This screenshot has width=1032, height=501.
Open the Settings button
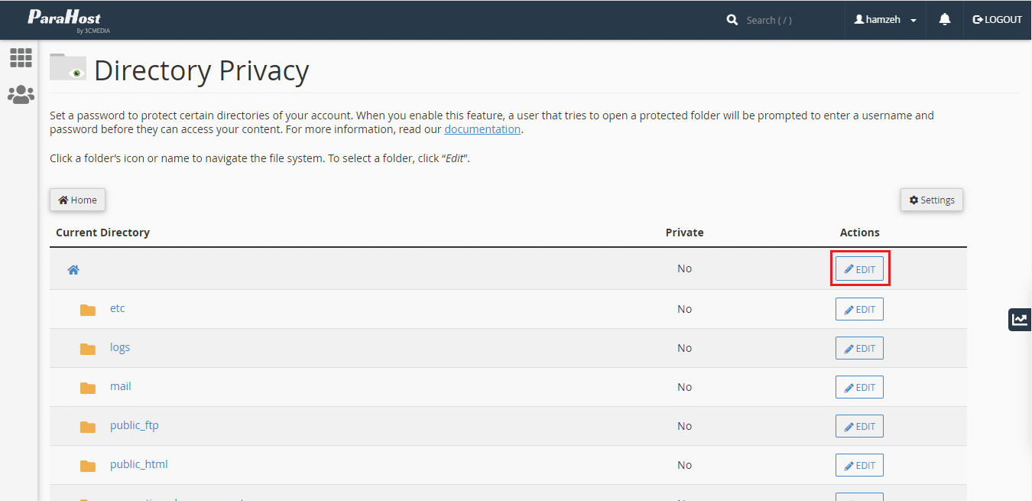tap(931, 200)
